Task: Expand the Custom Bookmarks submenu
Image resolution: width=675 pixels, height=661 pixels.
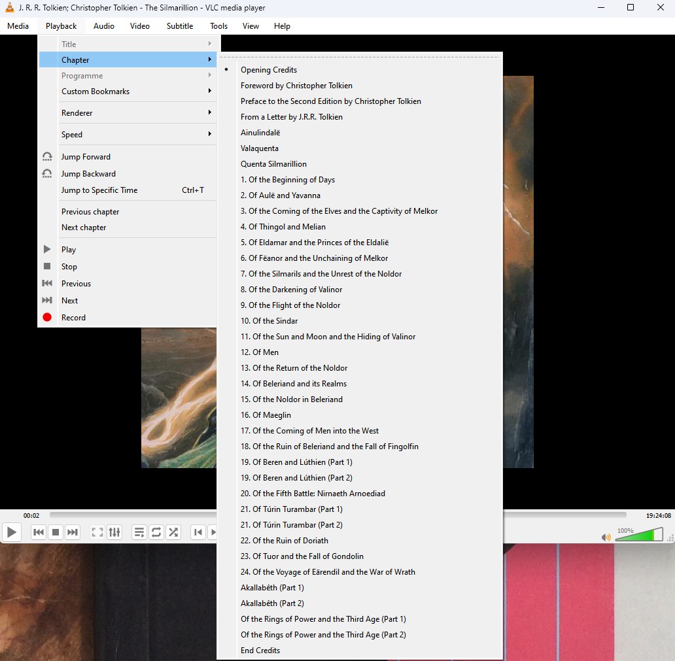Action: tap(128, 92)
